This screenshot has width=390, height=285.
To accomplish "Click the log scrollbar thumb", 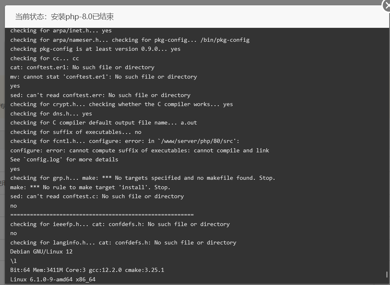I will [x=387, y=275].
